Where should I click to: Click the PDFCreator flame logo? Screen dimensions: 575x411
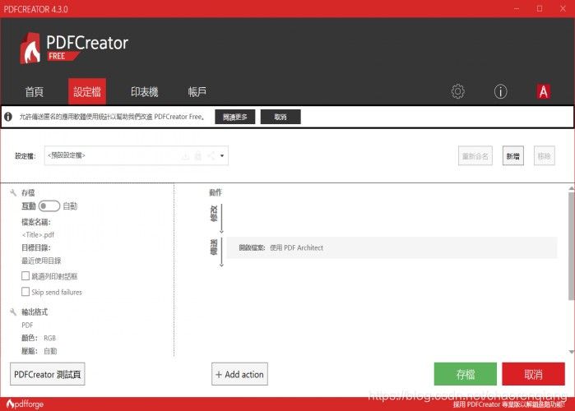pyautogui.click(x=30, y=48)
